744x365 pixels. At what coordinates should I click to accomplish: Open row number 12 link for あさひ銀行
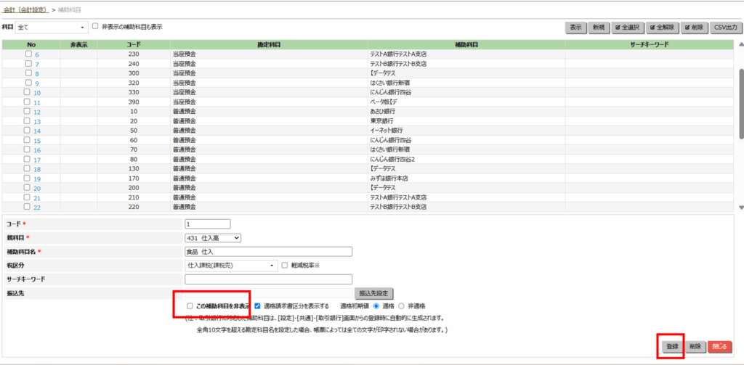[x=36, y=112]
